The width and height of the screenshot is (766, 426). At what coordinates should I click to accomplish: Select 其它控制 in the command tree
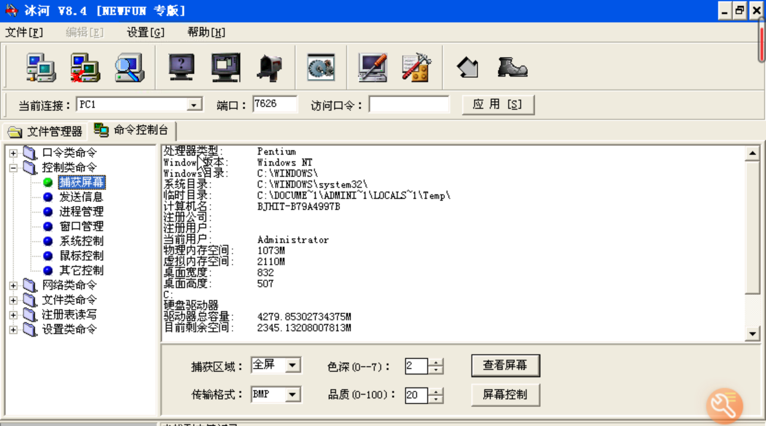tap(82, 270)
